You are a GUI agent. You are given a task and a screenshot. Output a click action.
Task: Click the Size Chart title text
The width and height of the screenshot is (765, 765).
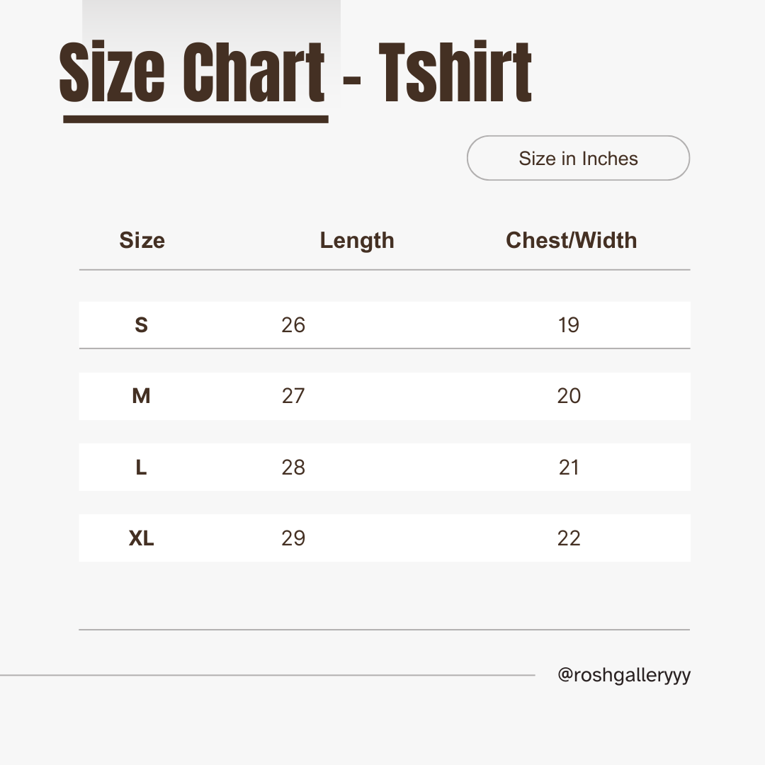[x=192, y=72]
